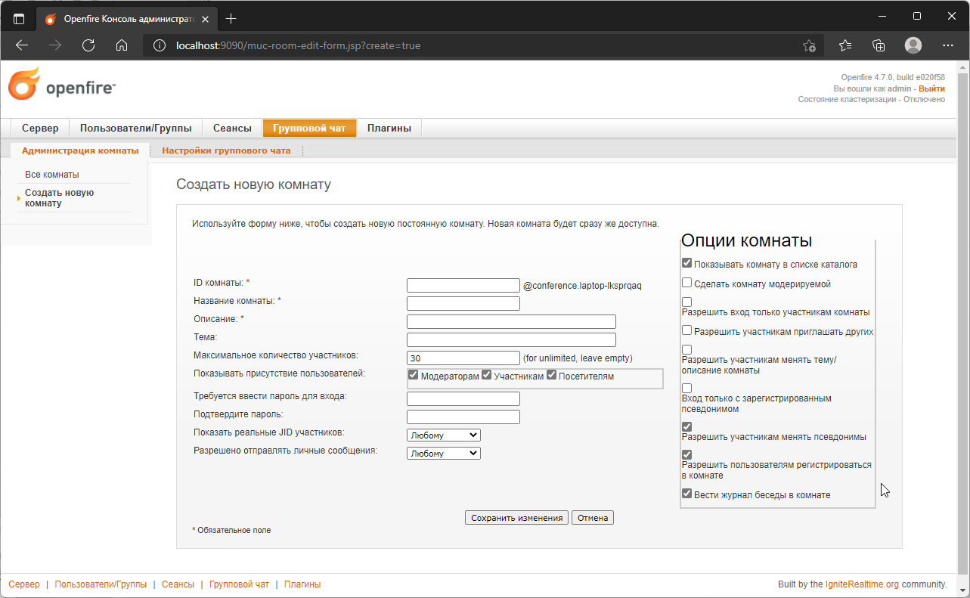Open Создать новую комнату sidebar item

pyautogui.click(x=60, y=197)
